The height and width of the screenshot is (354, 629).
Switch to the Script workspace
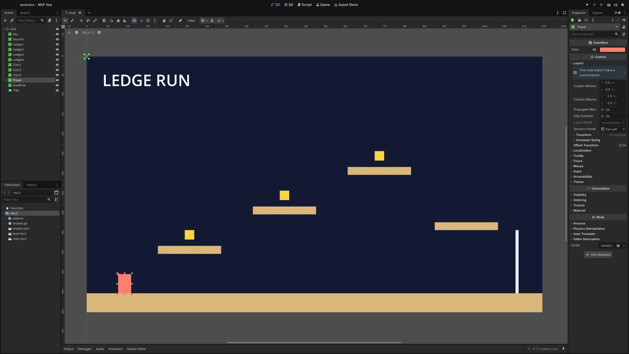[x=305, y=5]
